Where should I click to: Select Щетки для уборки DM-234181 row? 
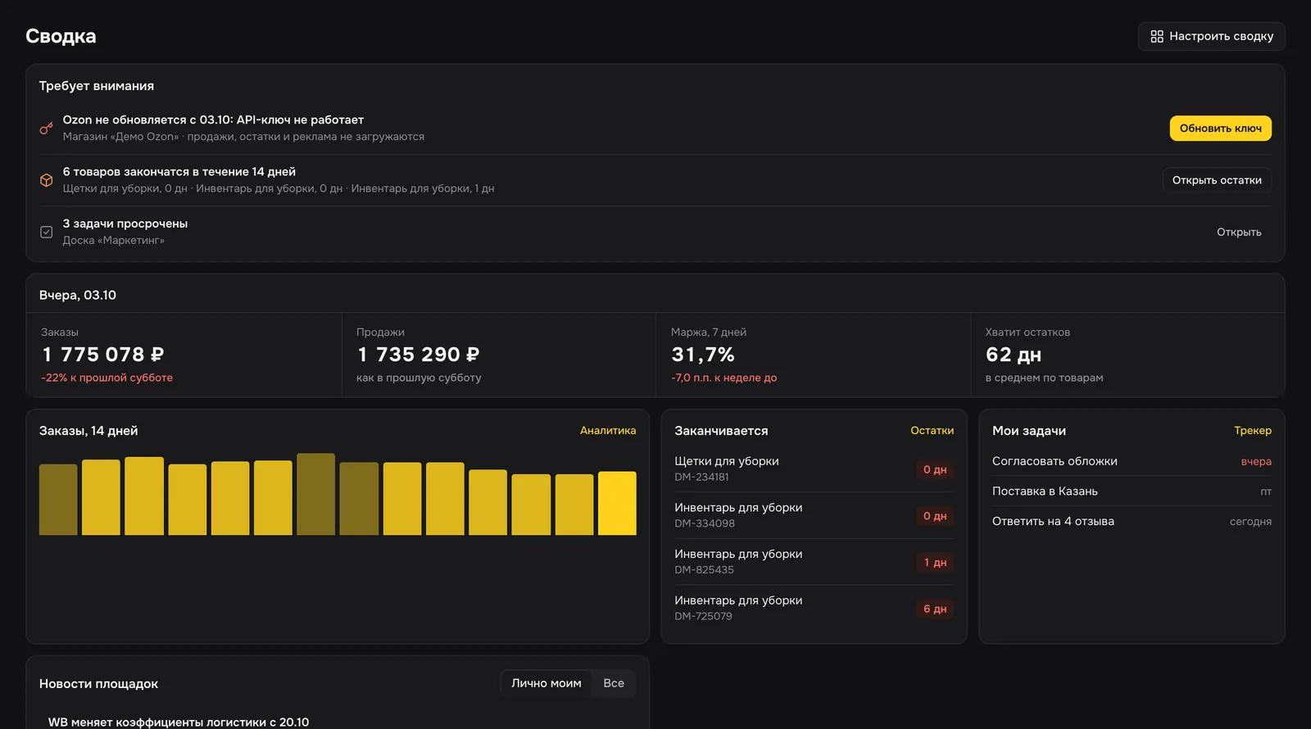[x=814, y=469]
